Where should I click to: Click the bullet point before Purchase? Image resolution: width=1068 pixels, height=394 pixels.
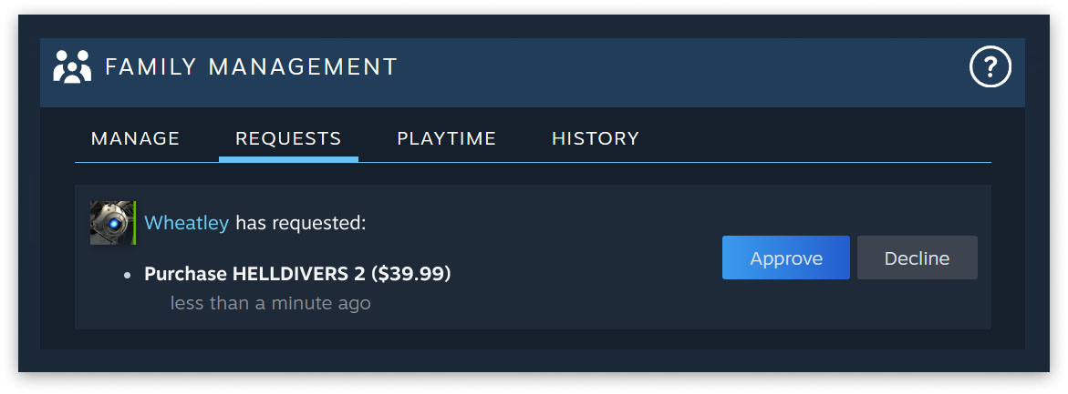(x=128, y=275)
